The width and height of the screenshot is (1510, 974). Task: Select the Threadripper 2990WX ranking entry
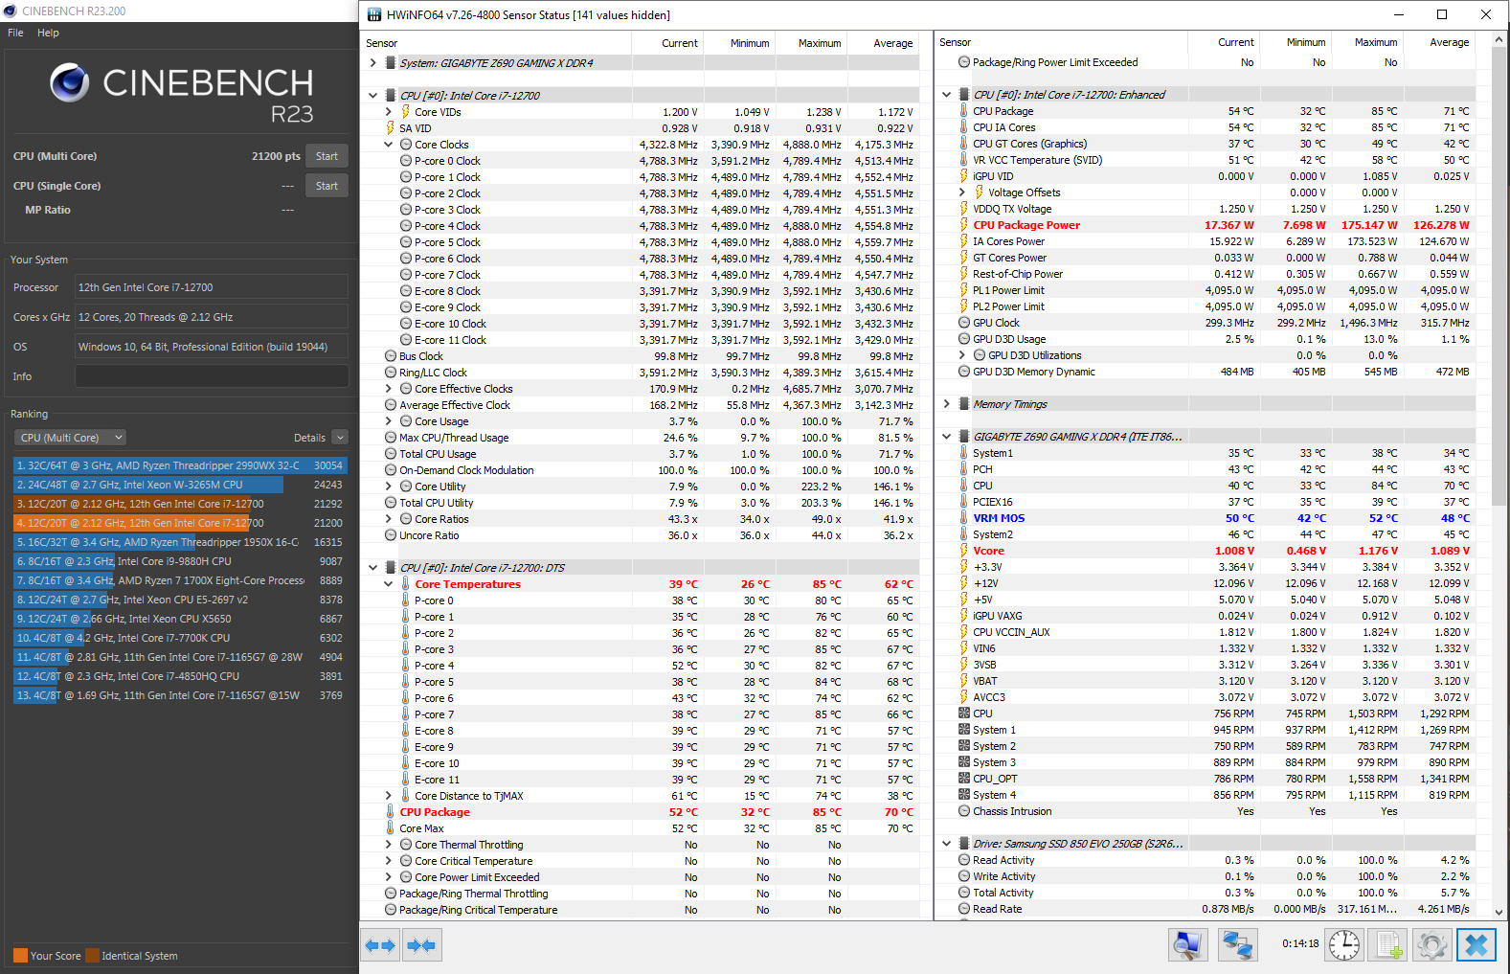[x=180, y=465]
